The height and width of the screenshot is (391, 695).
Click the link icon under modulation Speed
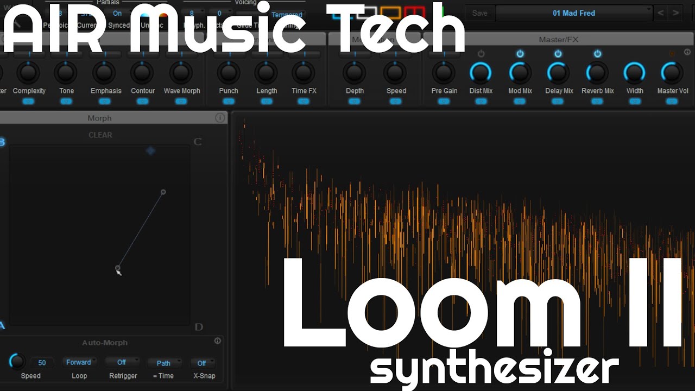point(395,101)
